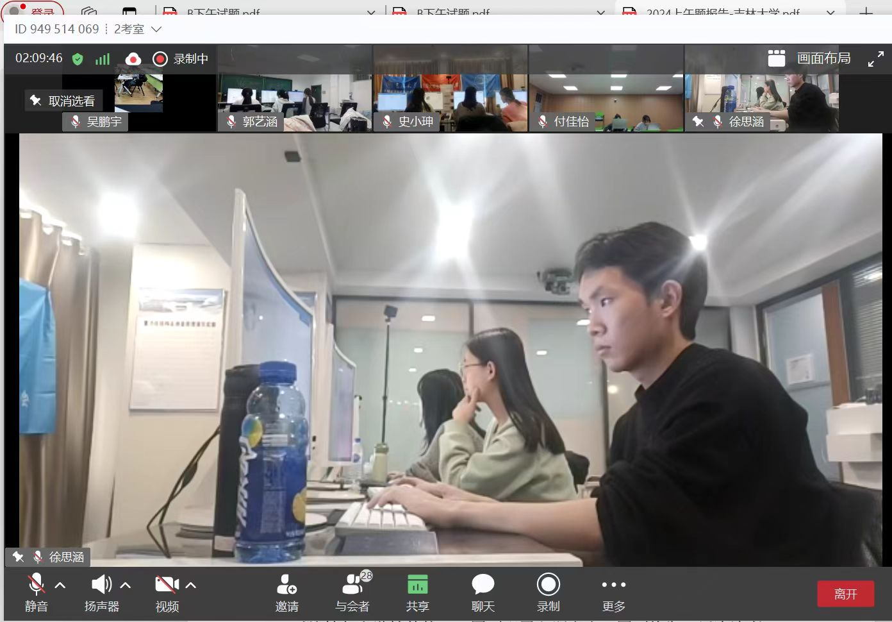Click the red 离开 leave button

(845, 594)
